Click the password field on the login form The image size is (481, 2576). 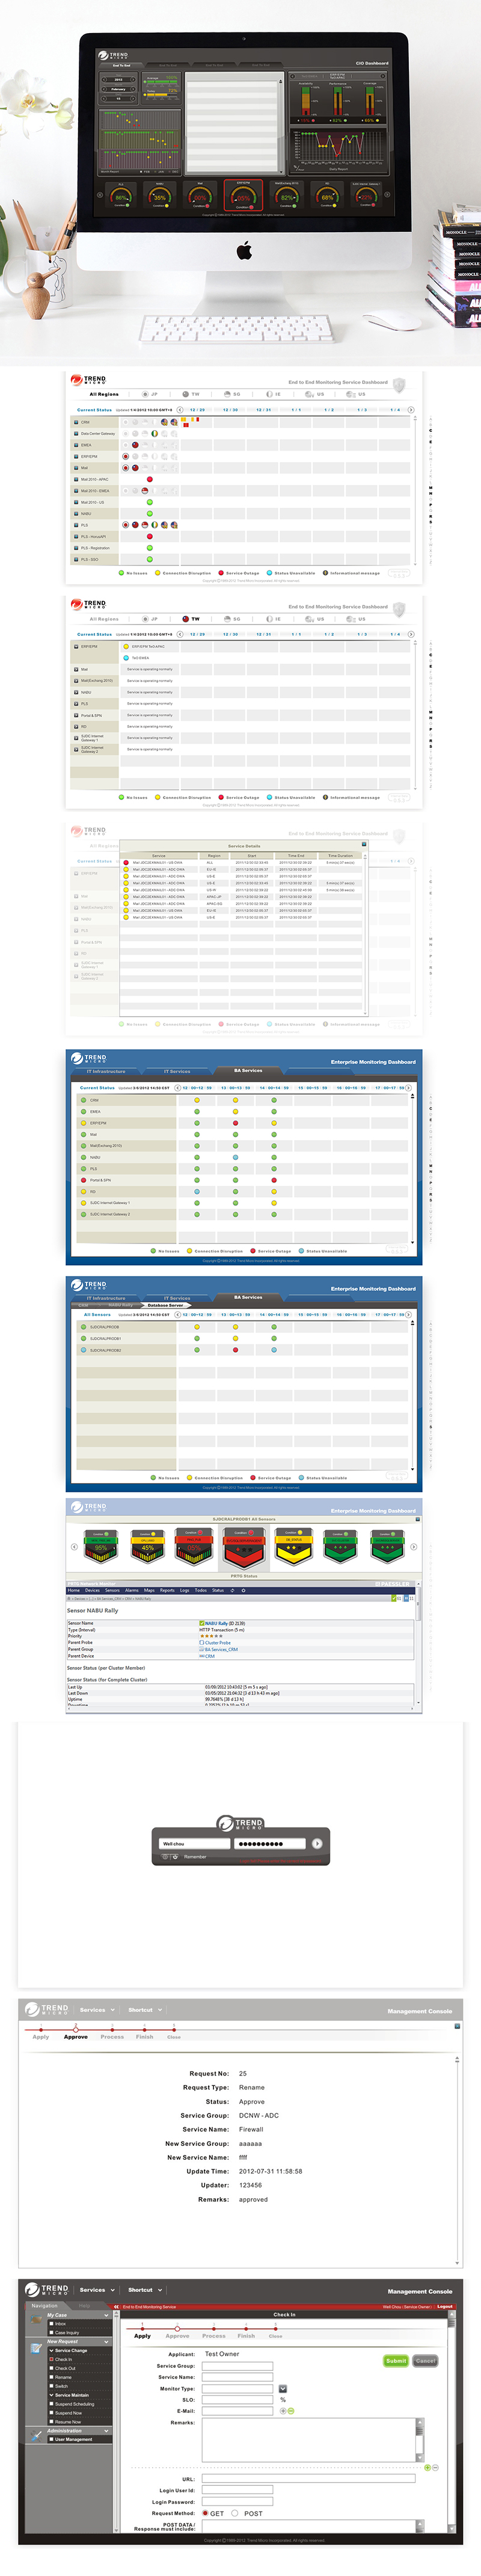(269, 1843)
